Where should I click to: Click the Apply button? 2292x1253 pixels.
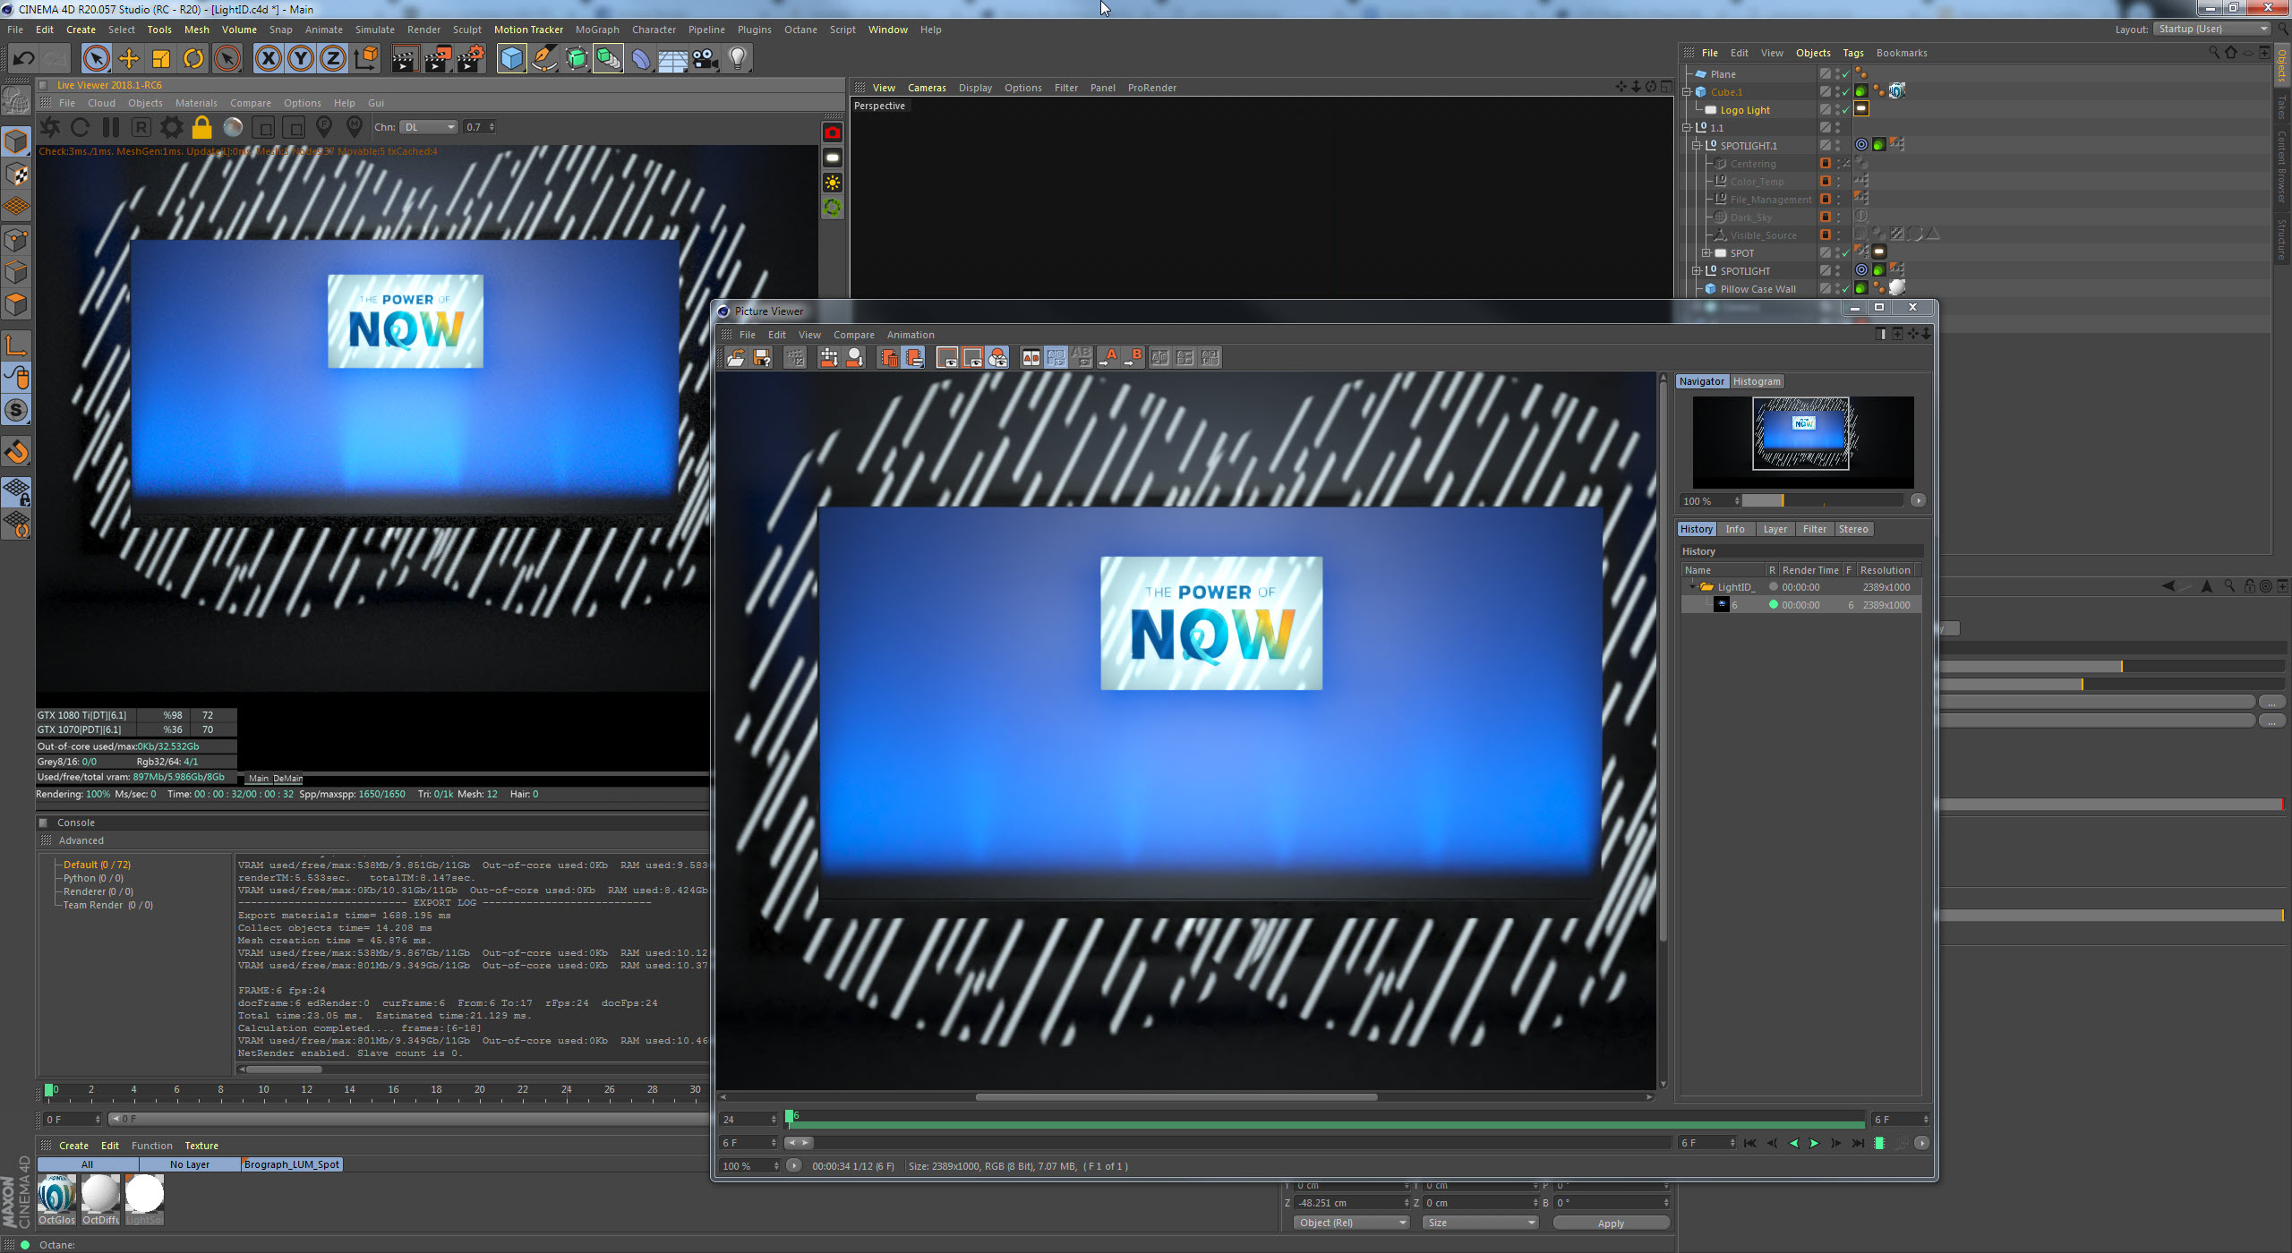(x=1610, y=1223)
